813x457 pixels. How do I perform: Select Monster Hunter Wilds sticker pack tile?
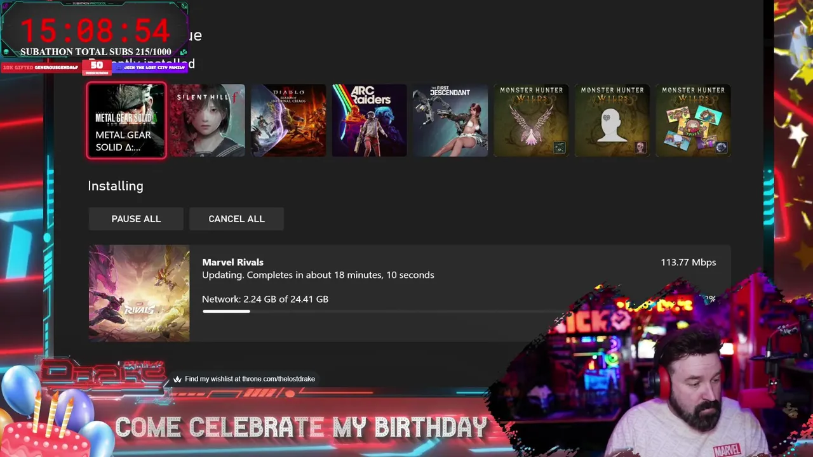693,121
